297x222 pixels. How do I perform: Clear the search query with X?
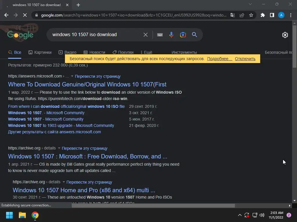pyautogui.click(x=146, y=35)
